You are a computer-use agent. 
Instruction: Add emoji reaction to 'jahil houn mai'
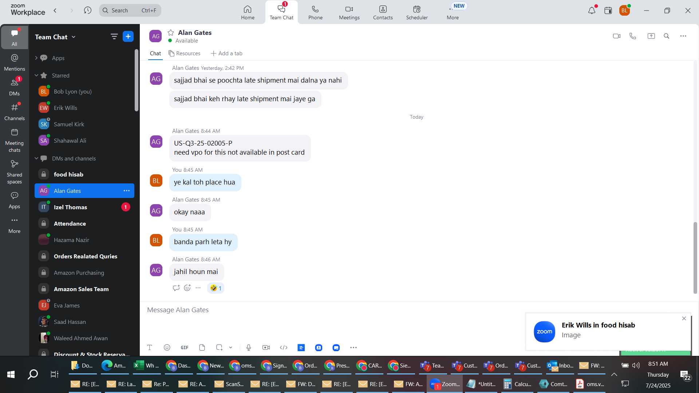[187, 288]
